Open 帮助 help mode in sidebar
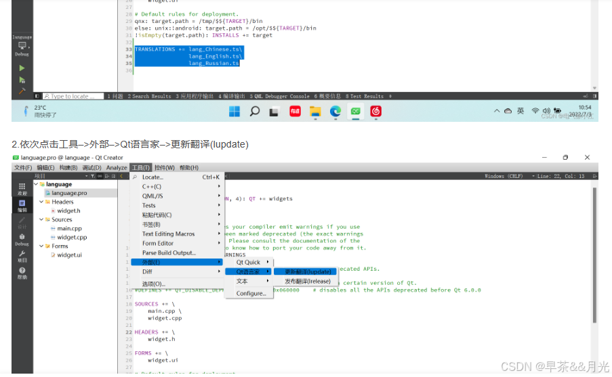 [x=22, y=273]
